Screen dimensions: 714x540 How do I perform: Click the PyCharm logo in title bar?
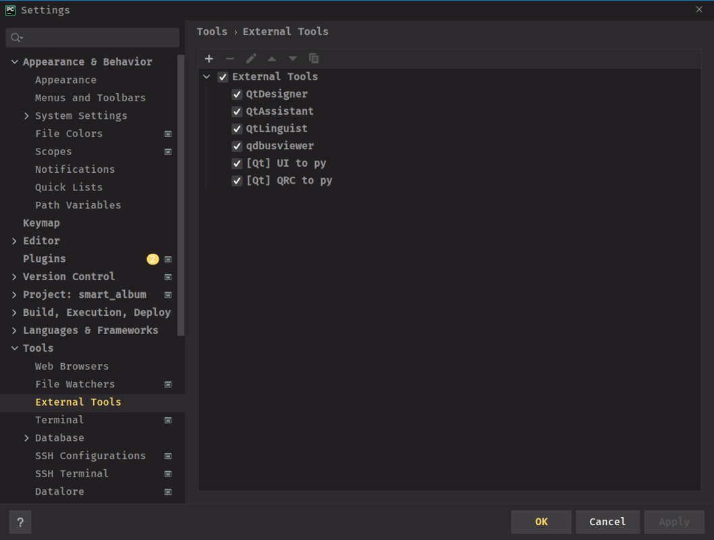11,10
